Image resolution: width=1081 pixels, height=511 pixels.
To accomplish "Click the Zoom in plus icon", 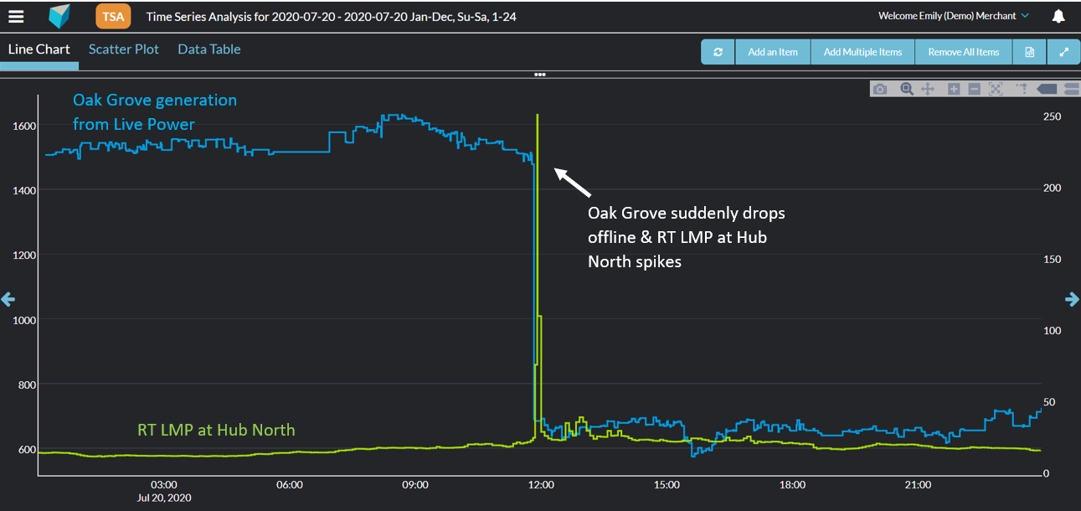I will click(954, 89).
